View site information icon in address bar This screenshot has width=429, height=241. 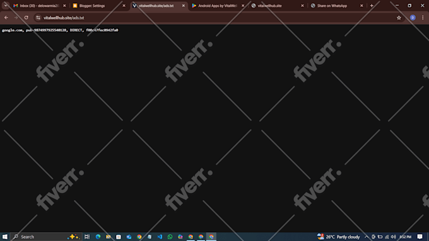(x=38, y=18)
